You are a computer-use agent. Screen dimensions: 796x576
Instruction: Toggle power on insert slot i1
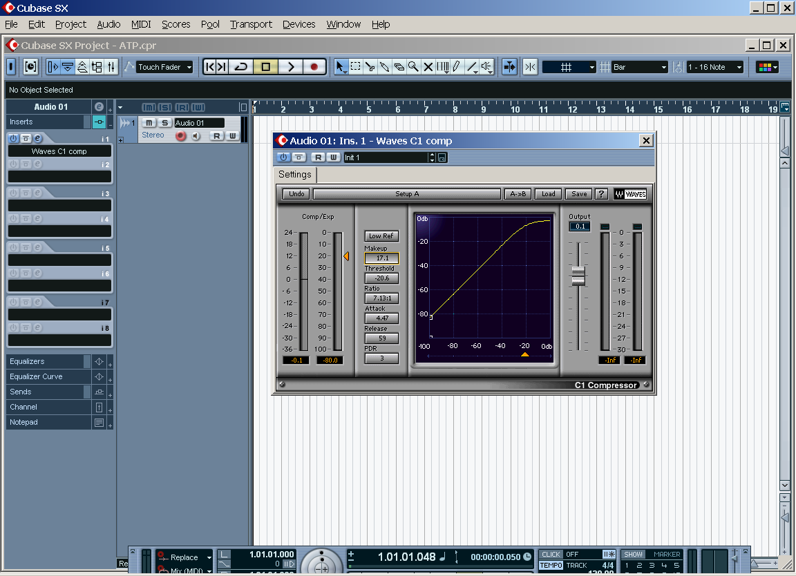pyautogui.click(x=14, y=139)
